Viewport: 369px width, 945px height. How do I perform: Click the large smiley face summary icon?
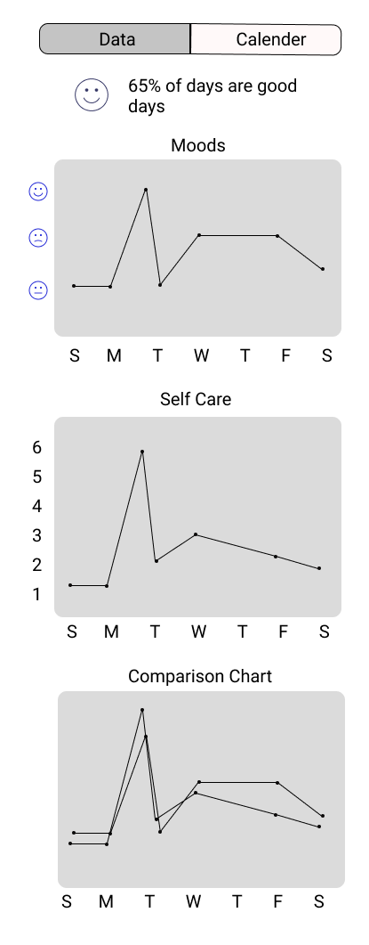point(92,95)
